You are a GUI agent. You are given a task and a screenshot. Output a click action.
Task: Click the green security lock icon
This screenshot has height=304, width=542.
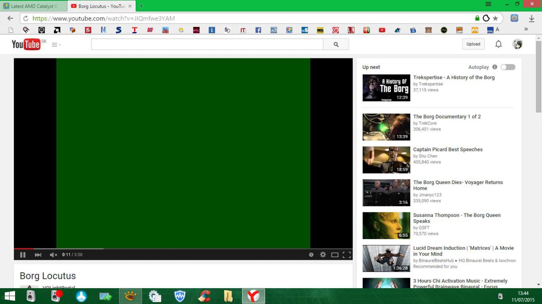pos(477,18)
